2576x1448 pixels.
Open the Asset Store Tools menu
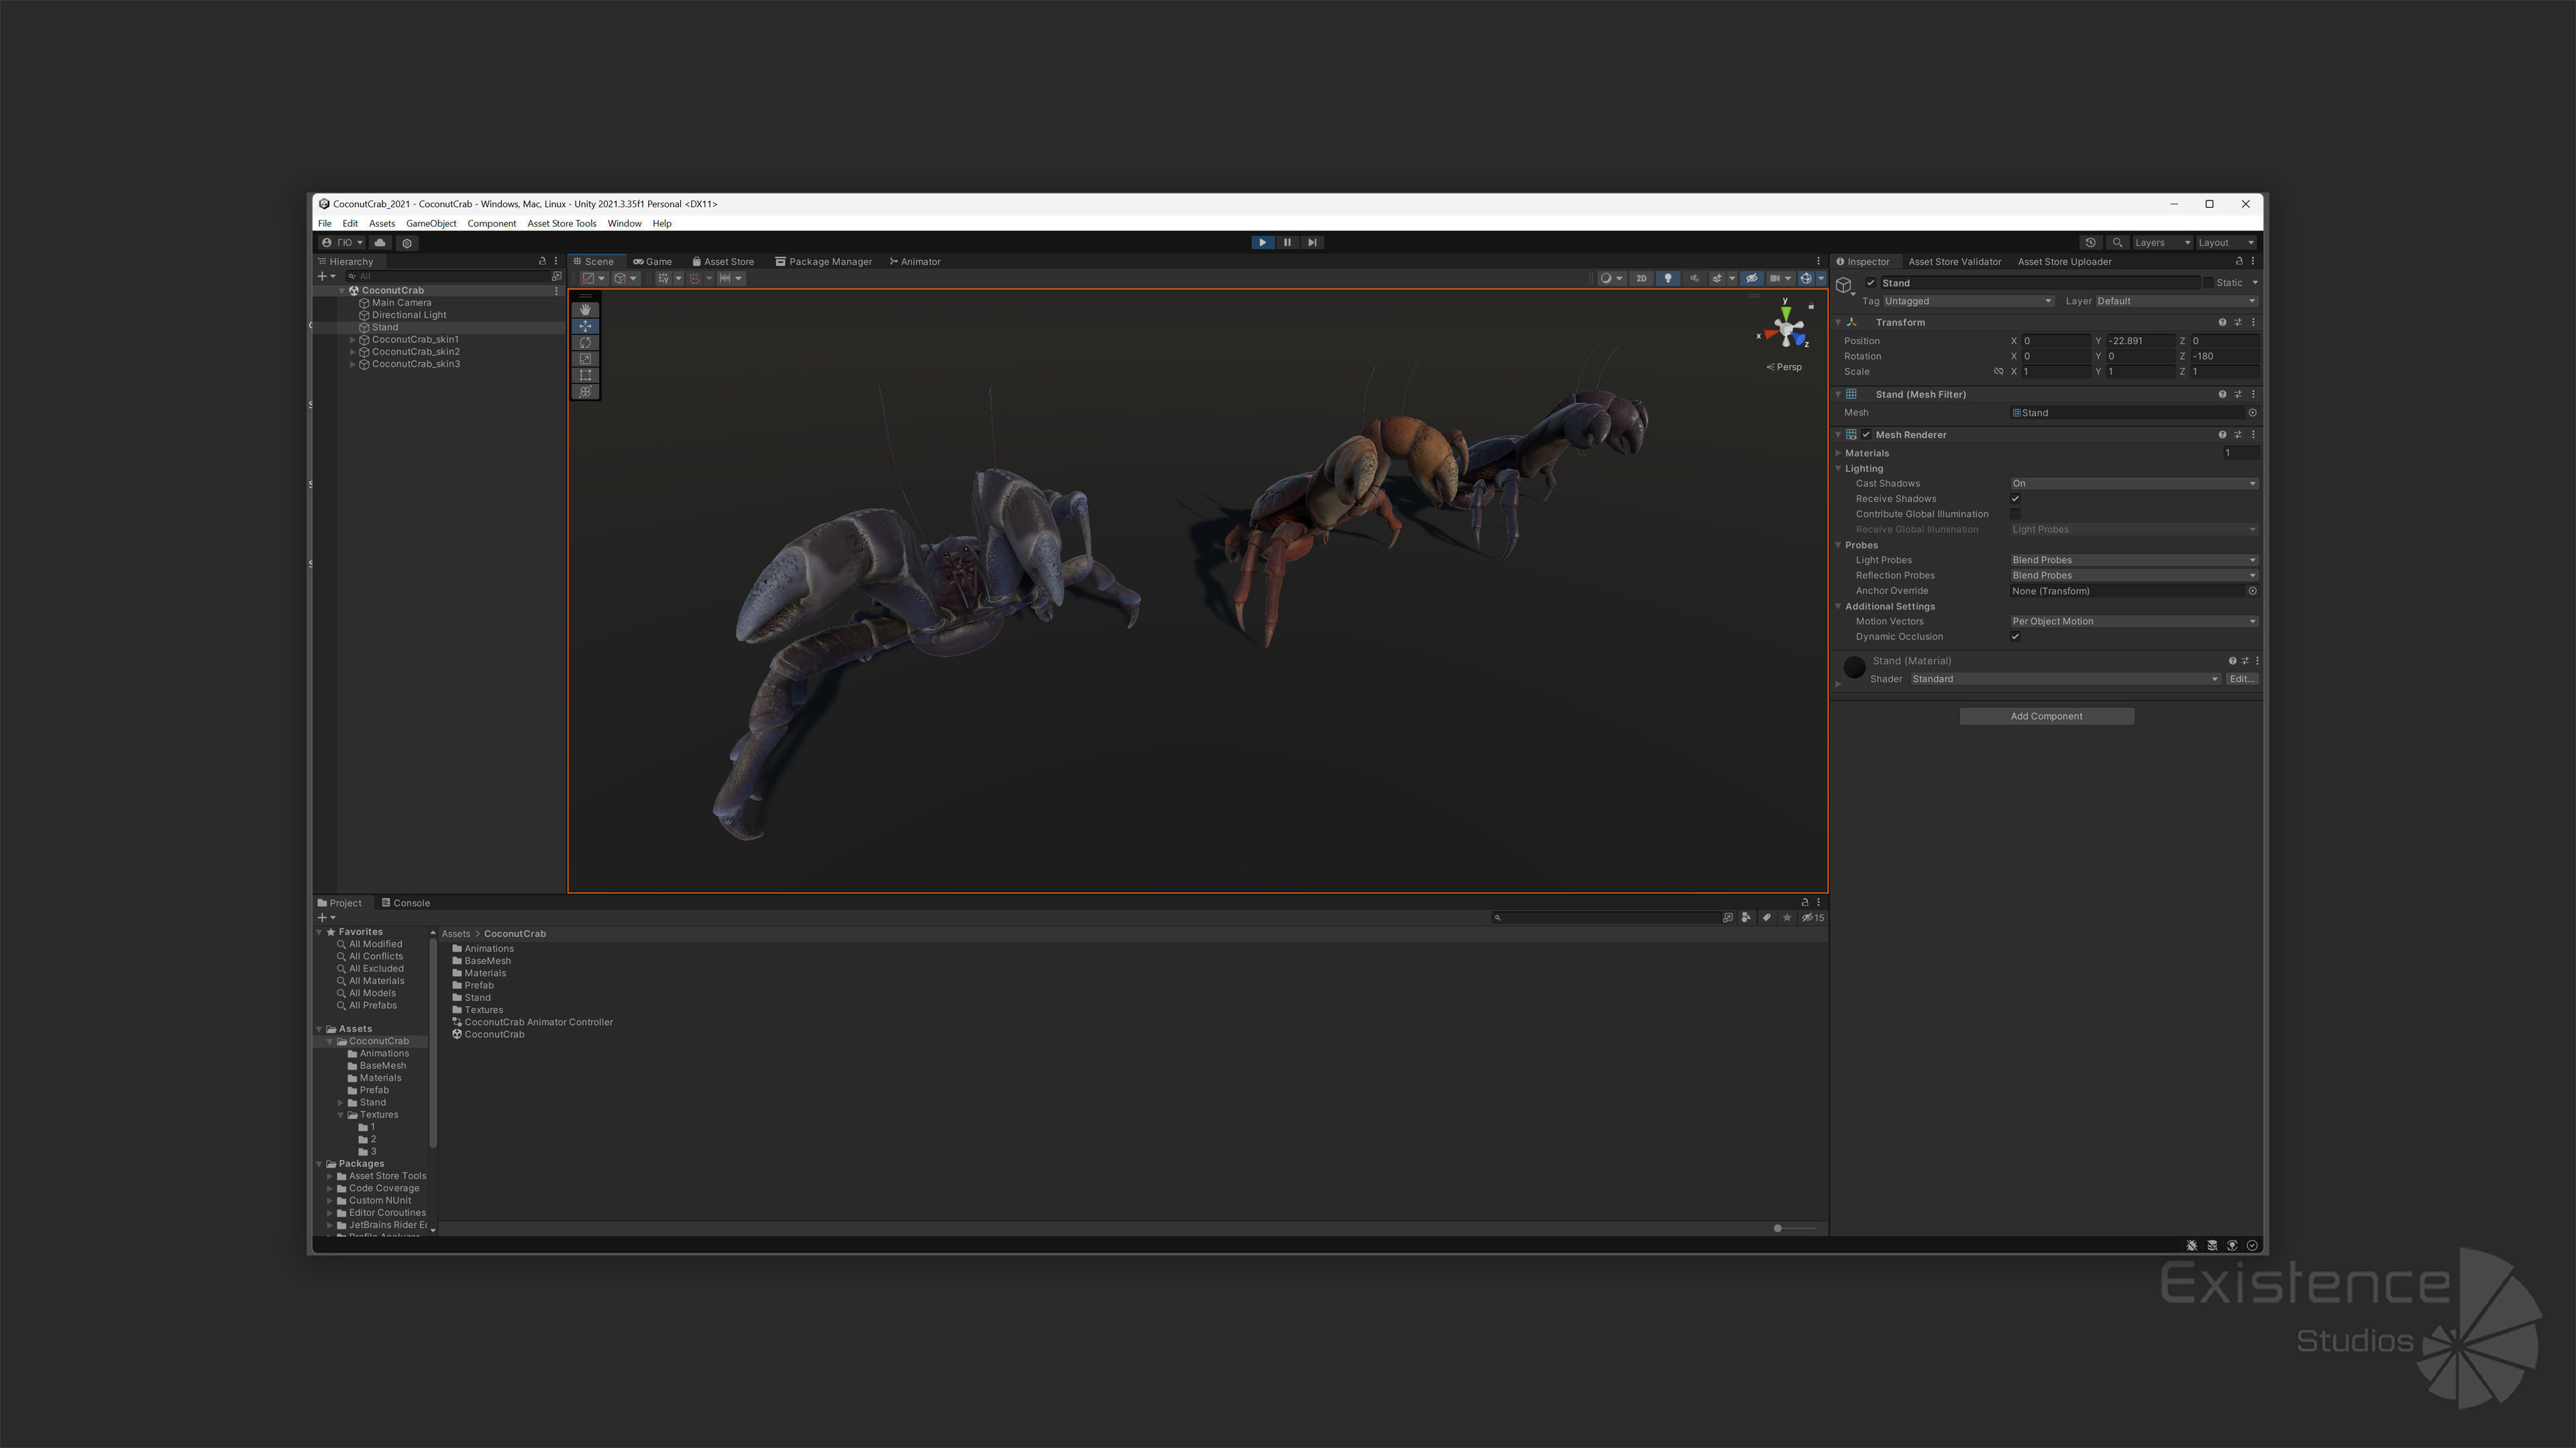point(561,224)
